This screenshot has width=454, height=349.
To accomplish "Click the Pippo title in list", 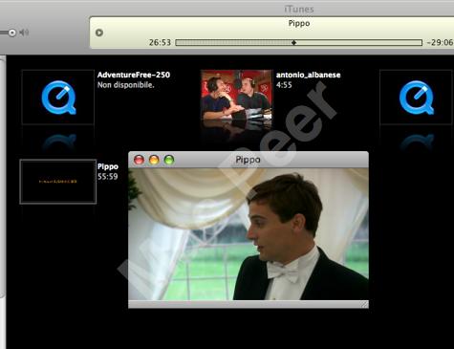I will coord(108,166).
